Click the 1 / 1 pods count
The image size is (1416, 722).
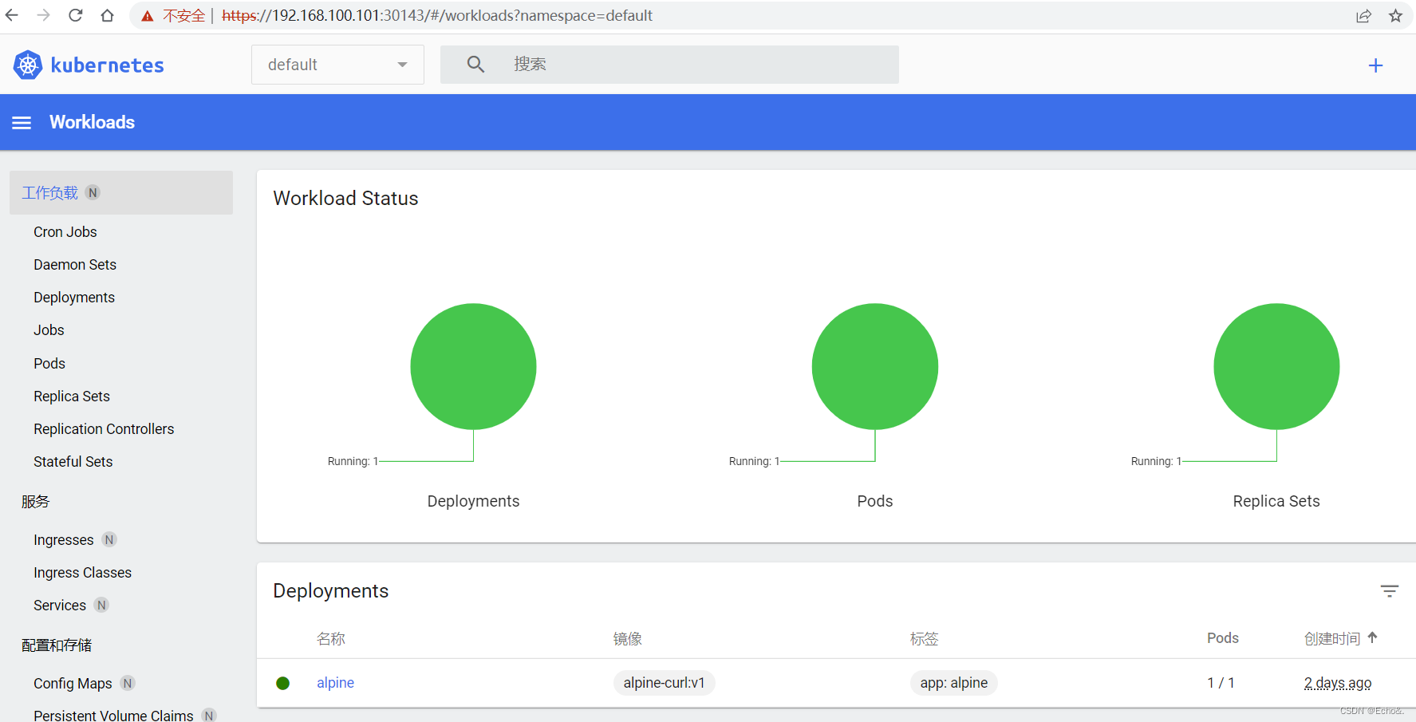pyautogui.click(x=1221, y=683)
